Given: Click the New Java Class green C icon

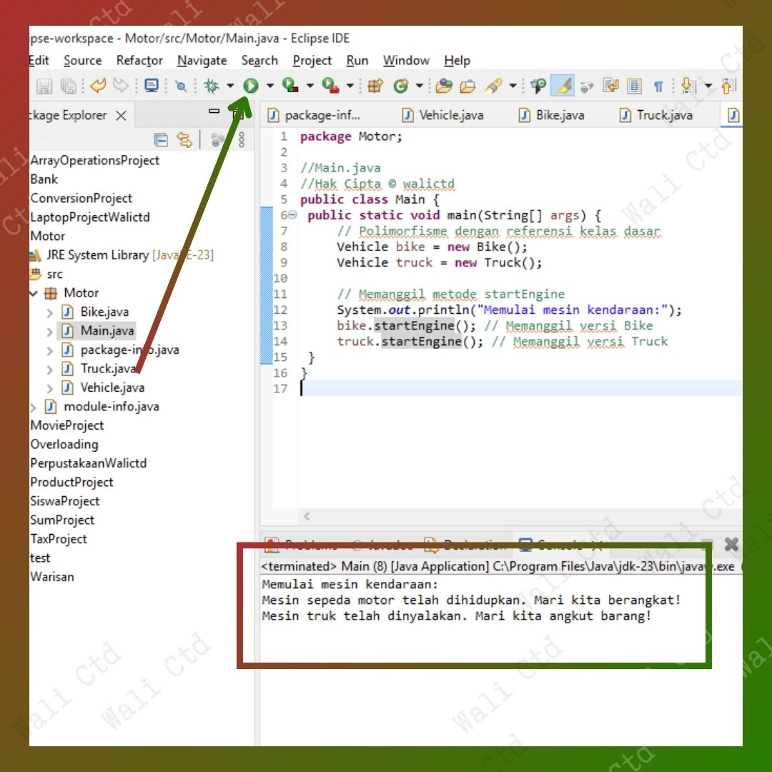Looking at the screenshot, I should [x=400, y=86].
